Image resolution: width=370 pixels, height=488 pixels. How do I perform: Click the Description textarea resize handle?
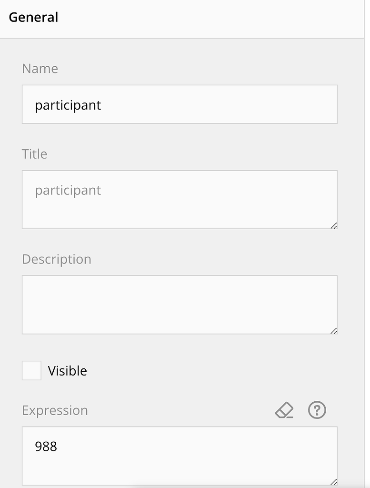[x=335, y=331]
